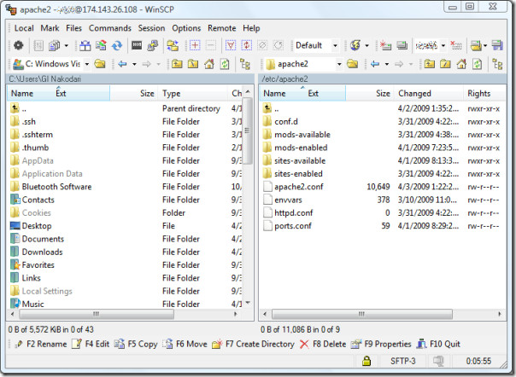Screen dimensions: 516x377
Task: Expand the local back history arrow dropdown
Action: pos(134,64)
